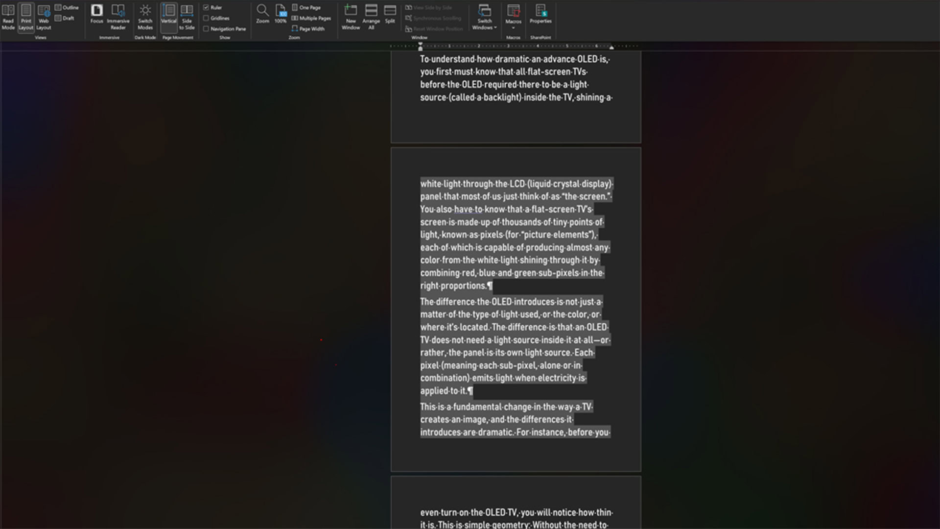
Task: Open a New Window
Action: coord(351,17)
